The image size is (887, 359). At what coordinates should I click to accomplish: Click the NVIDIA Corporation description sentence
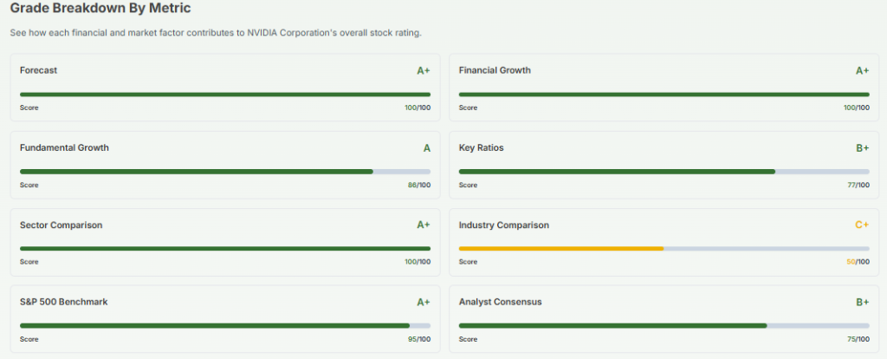click(216, 33)
